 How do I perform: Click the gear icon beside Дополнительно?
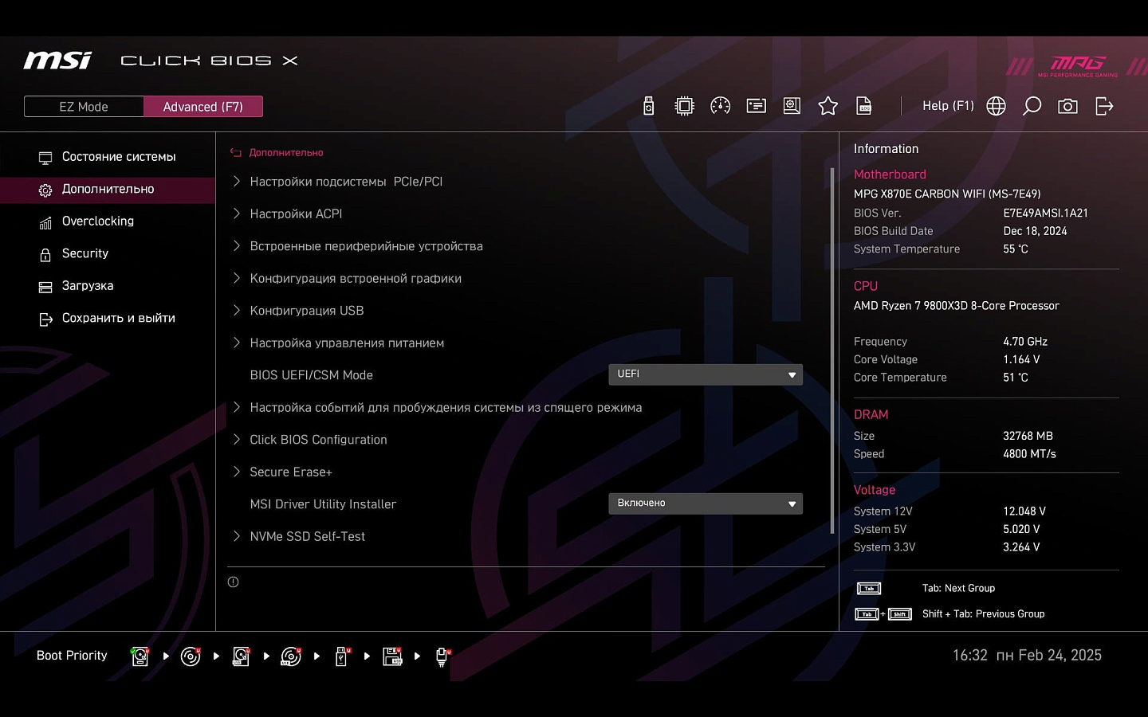point(45,190)
